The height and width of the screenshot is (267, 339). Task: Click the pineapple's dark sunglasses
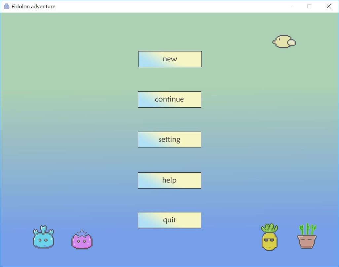tap(269, 240)
